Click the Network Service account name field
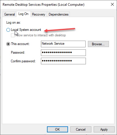117x135 pixels. pyautogui.click(x=63, y=44)
